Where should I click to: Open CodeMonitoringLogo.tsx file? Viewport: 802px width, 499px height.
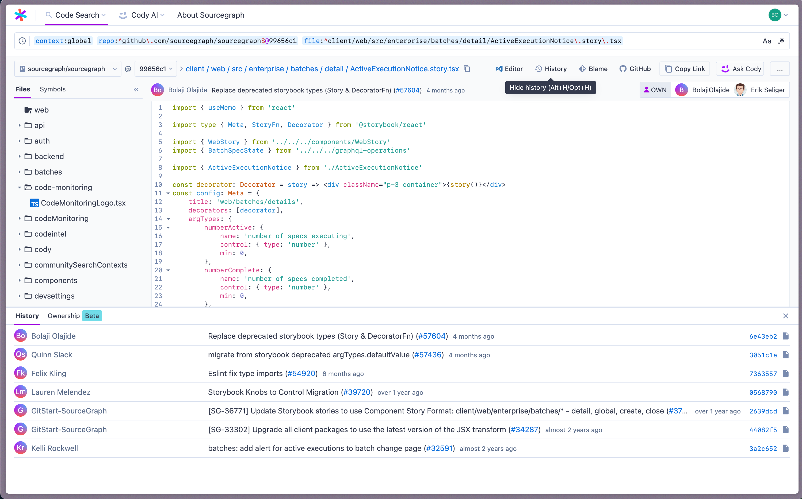pos(78,203)
